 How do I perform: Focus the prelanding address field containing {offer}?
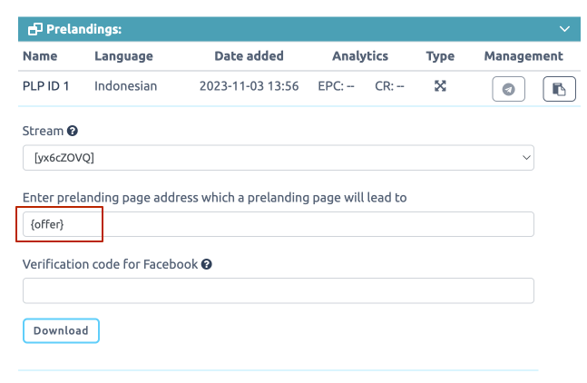tap(279, 224)
